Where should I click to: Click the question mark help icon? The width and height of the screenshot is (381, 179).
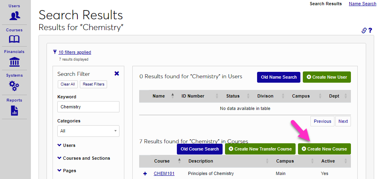point(370,30)
